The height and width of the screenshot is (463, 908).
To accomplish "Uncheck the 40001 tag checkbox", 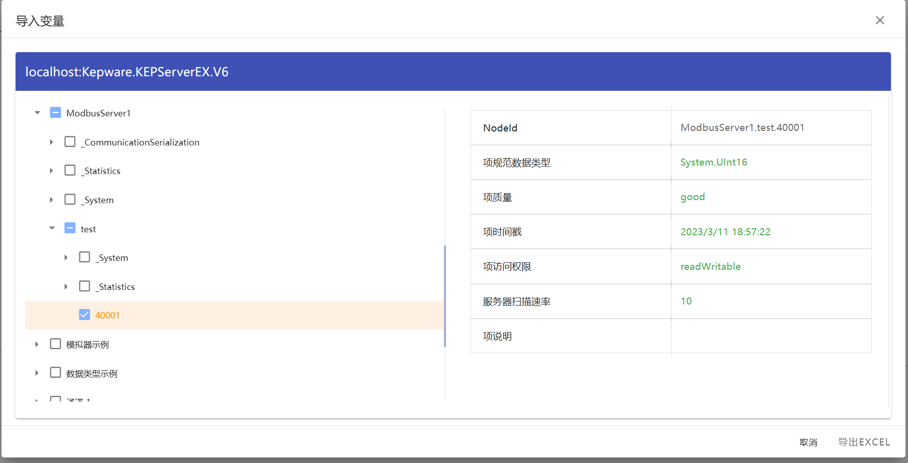I will [84, 315].
